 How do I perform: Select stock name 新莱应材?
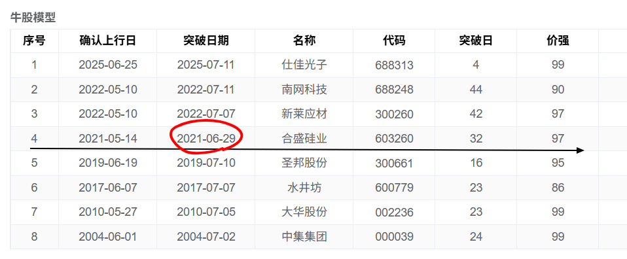pos(304,114)
